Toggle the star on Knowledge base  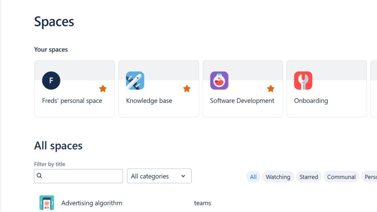187,88
